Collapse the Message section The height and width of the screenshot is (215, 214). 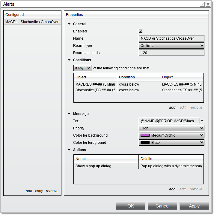(x=69, y=114)
